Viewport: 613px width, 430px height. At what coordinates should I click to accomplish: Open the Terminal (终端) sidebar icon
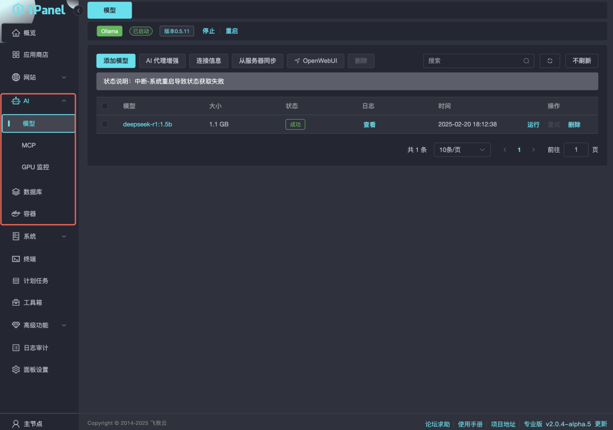coord(16,259)
